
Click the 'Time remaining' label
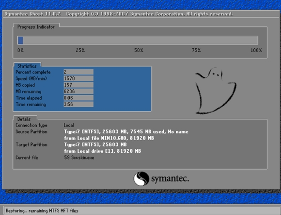(31, 104)
